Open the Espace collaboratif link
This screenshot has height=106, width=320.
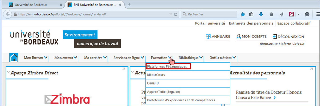pyautogui.click(x=294, y=23)
